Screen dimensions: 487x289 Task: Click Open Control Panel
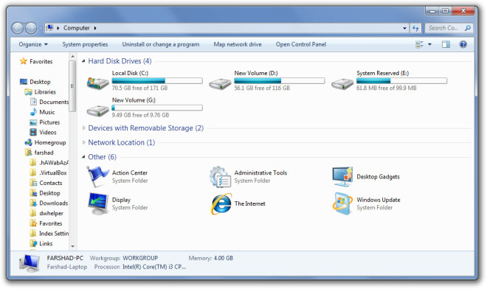[301, 44]
